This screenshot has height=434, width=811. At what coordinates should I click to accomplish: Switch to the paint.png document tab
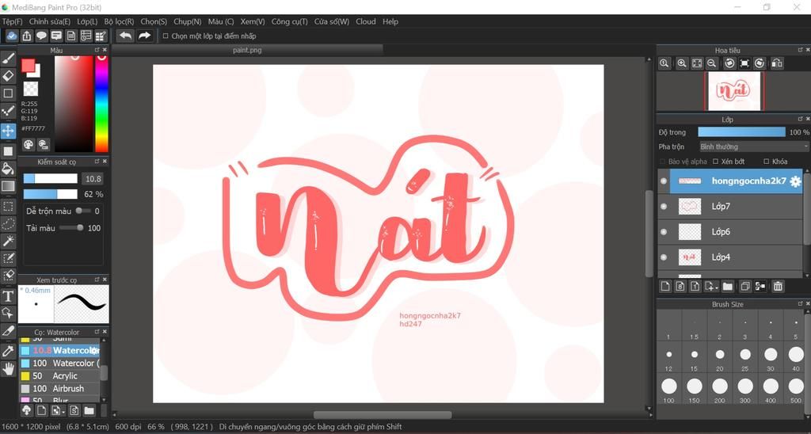247,50
